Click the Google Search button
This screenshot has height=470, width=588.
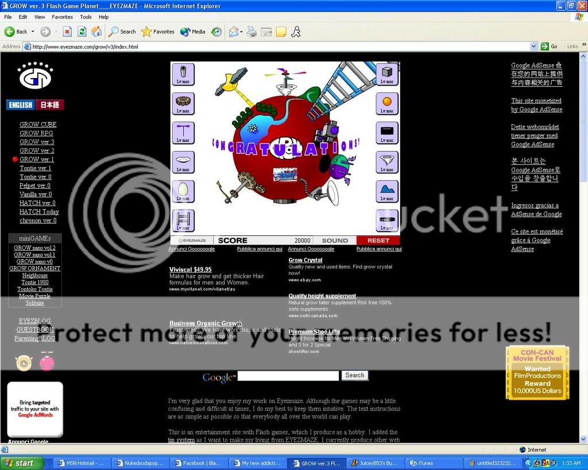(x=355, y=375)
